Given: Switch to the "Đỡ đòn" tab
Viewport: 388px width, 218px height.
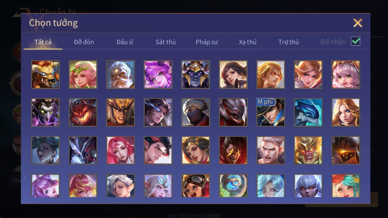Looking at the screenshot, I should 84,42.
